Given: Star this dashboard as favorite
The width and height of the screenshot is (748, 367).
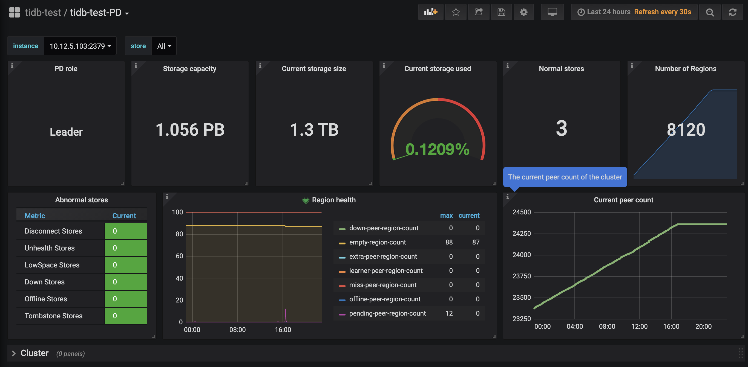Looking at the screenshot, I should tap(456, 12).
